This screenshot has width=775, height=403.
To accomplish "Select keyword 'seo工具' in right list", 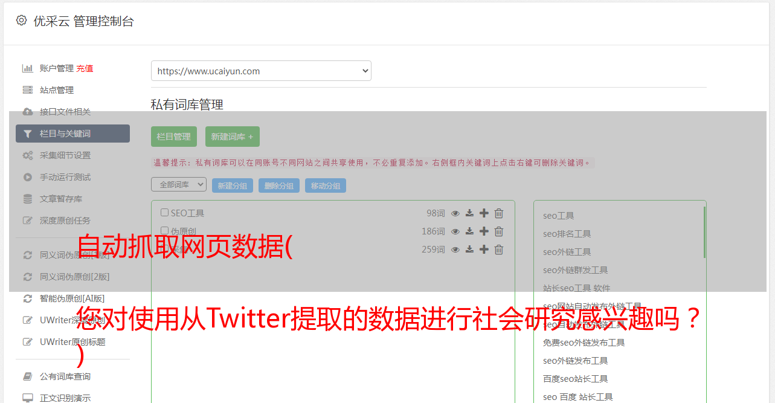I will [x=559, y=216].
